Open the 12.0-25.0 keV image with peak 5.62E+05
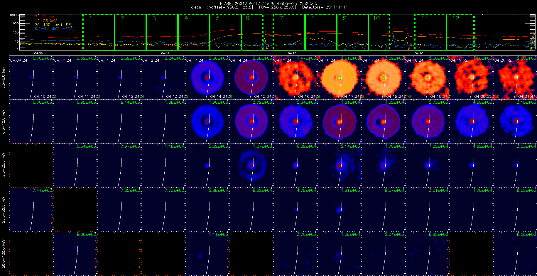This screenshot has height=276, width=537. [207, 166]
